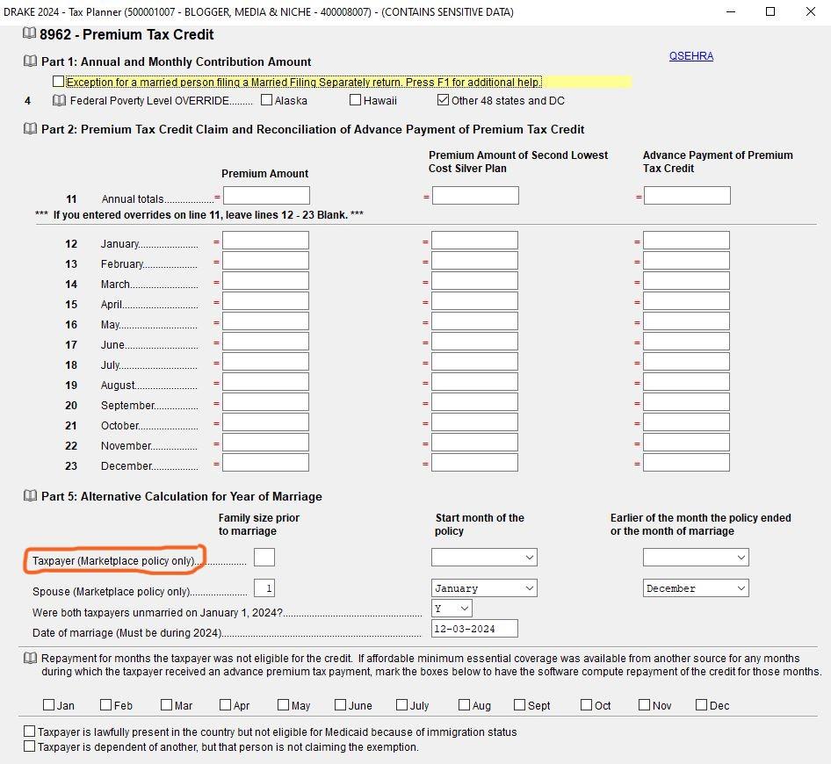
Task: Minimize the Drake Tax Planner window
Action: click(731, 11)
